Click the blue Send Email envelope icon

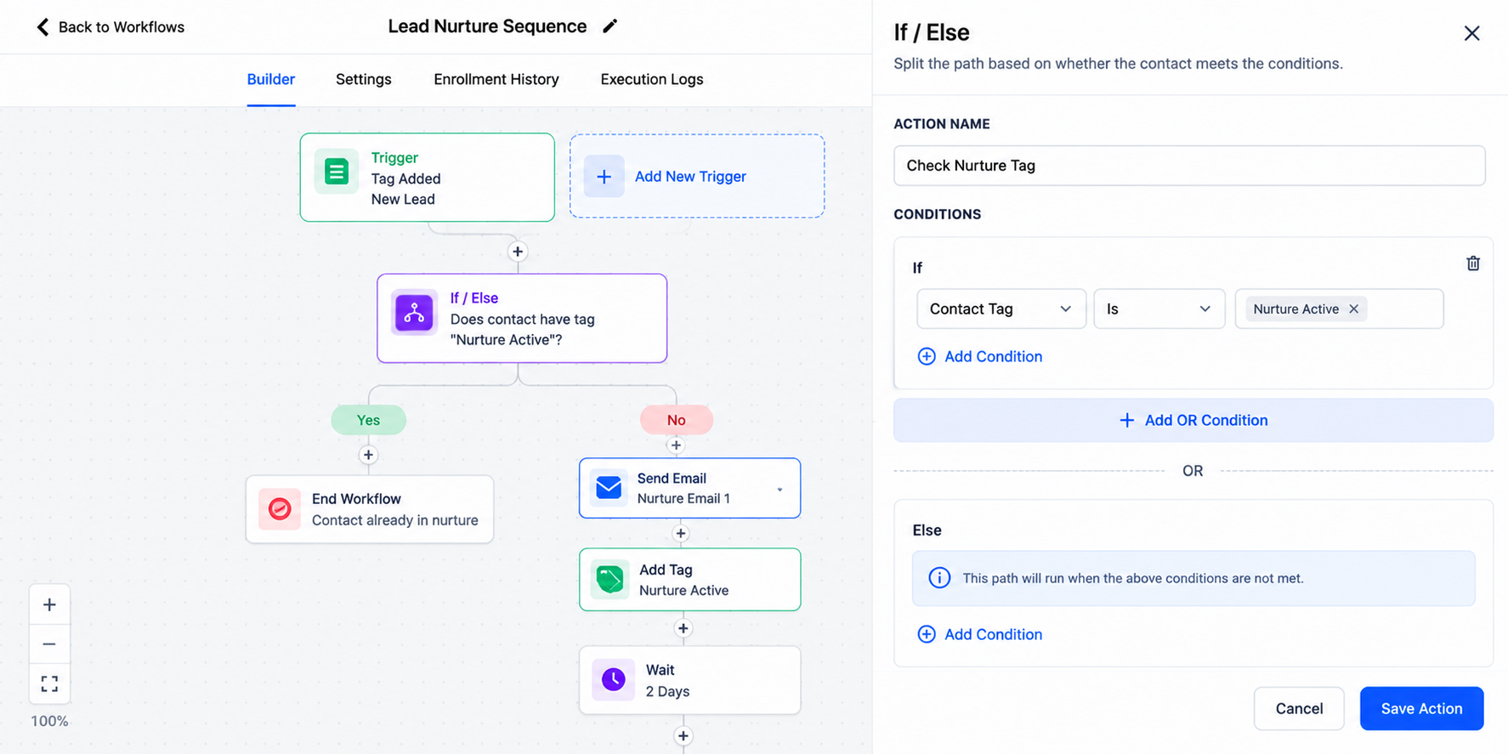tap(609, 488)
